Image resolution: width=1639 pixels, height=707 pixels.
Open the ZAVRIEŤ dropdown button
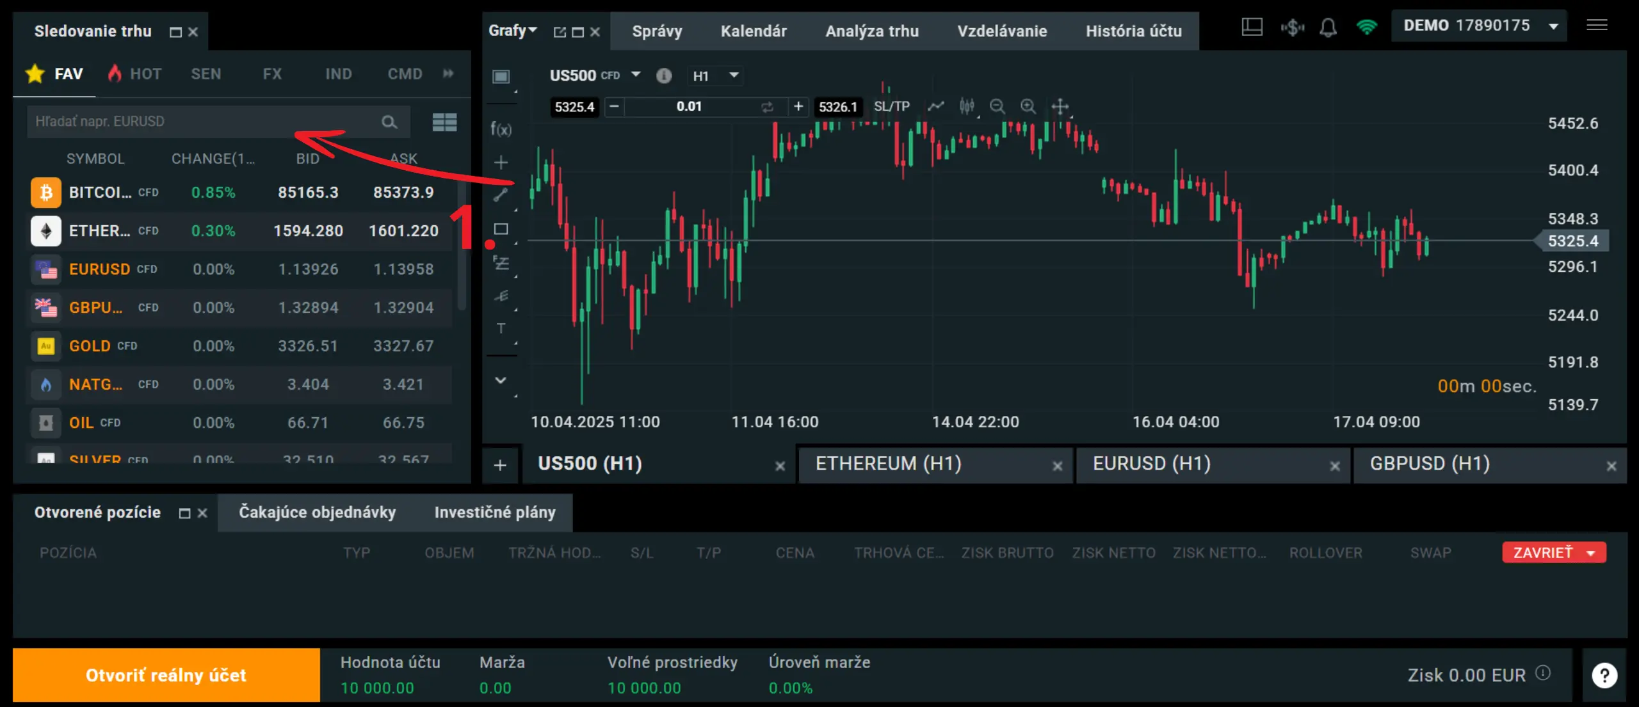[1554, 553]
